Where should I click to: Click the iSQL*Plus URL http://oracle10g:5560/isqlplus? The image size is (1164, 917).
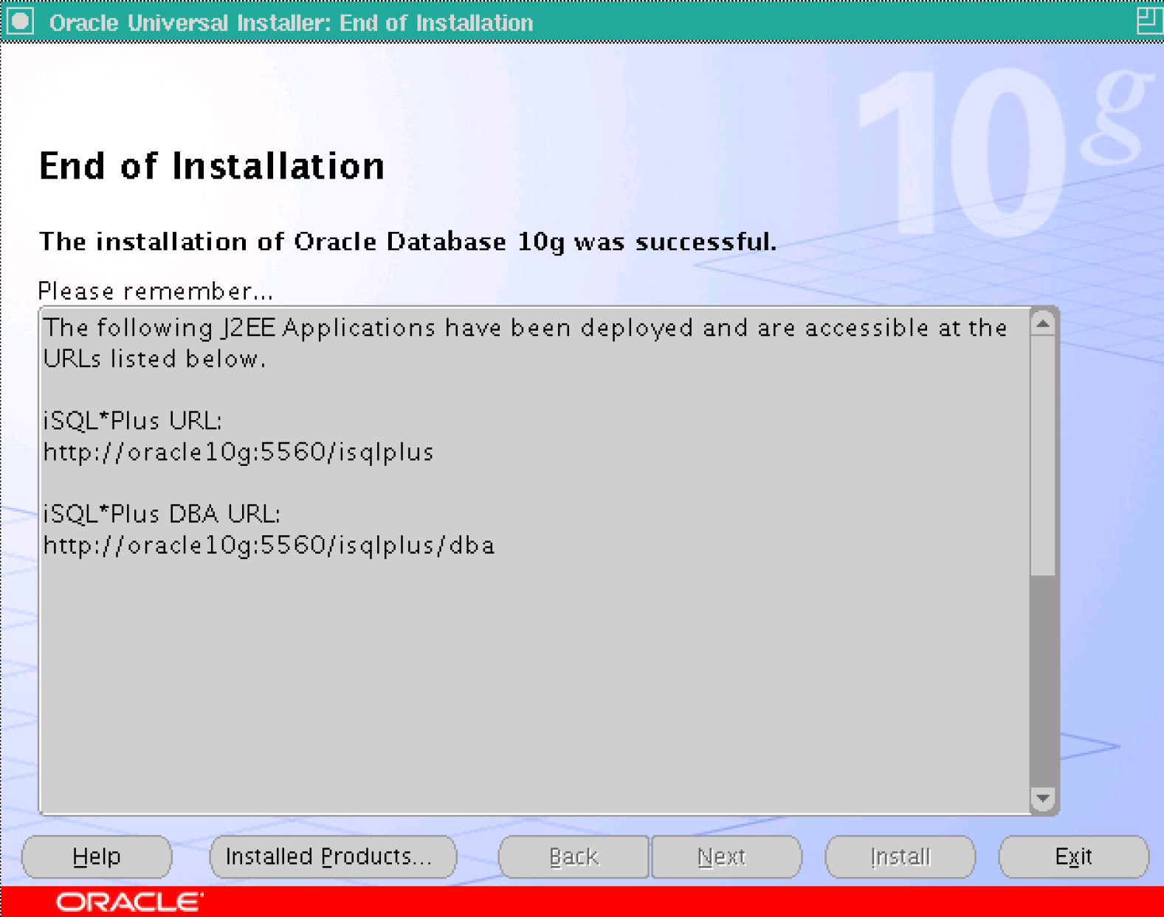[x=238, y=452]
